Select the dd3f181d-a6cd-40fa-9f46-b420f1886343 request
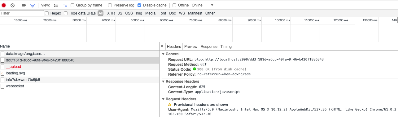Image resolution: width=398 pixels, height=117 pixels. 80,60
